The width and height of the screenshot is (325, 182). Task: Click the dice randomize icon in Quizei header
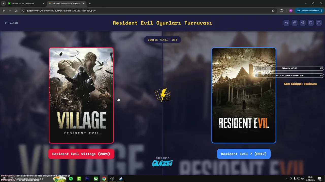(x=295, y=23)
